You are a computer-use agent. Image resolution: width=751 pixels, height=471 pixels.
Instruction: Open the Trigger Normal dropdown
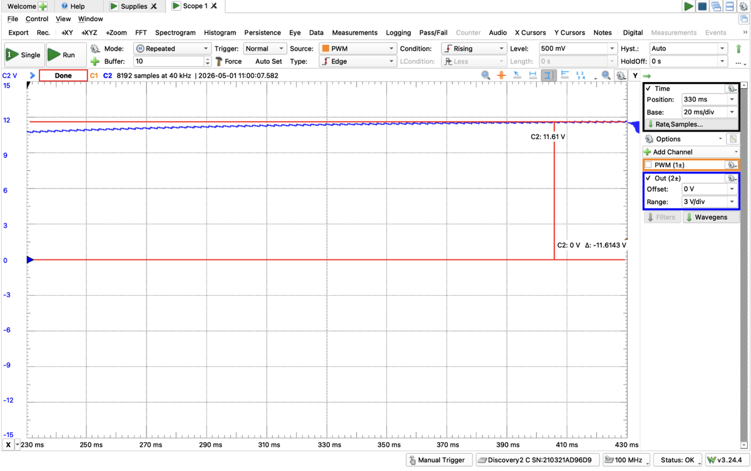pos(264,48)
